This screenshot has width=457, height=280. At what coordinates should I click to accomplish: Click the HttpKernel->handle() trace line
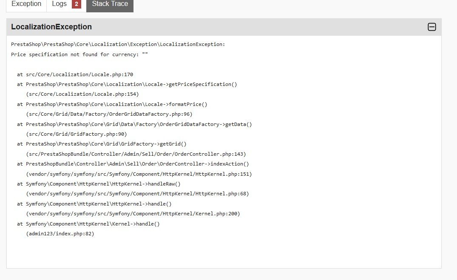tap(94, 204)
